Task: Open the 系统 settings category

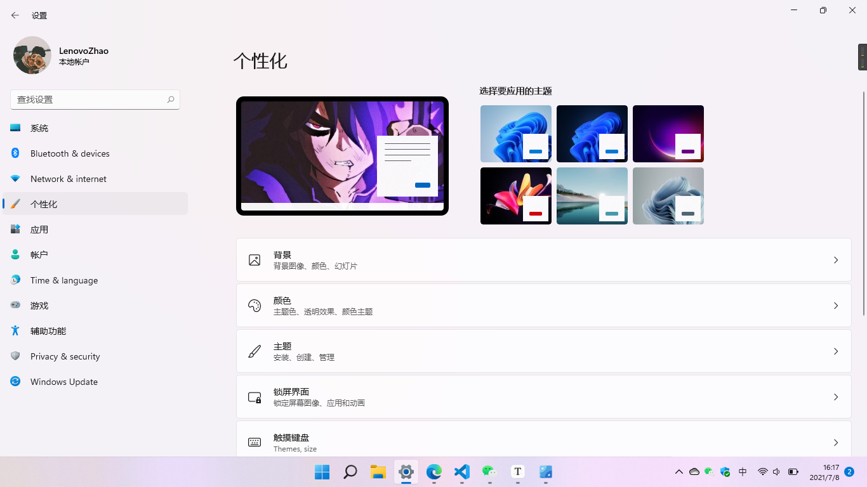Action: pos(95,128)
